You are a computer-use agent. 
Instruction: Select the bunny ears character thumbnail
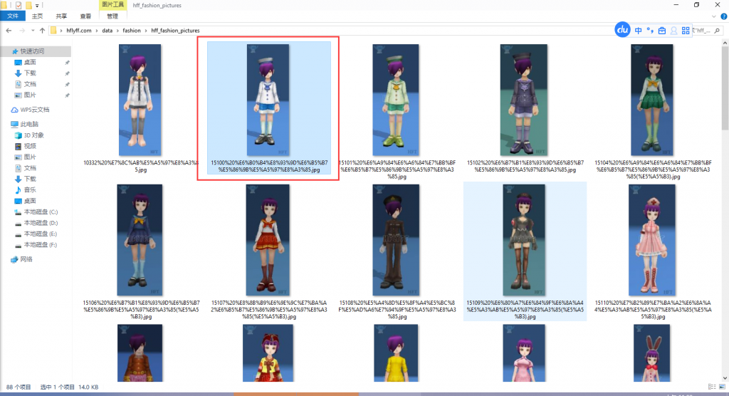point(652,353)
